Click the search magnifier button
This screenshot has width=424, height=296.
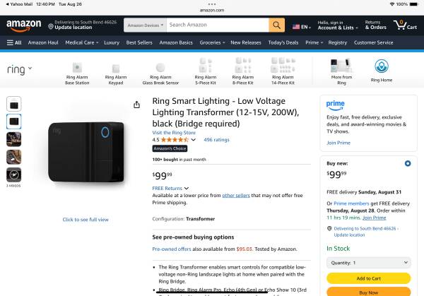[x=276, y=25]
